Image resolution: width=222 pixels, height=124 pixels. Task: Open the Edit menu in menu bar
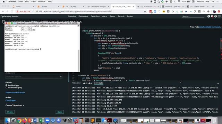coord(27,1)
